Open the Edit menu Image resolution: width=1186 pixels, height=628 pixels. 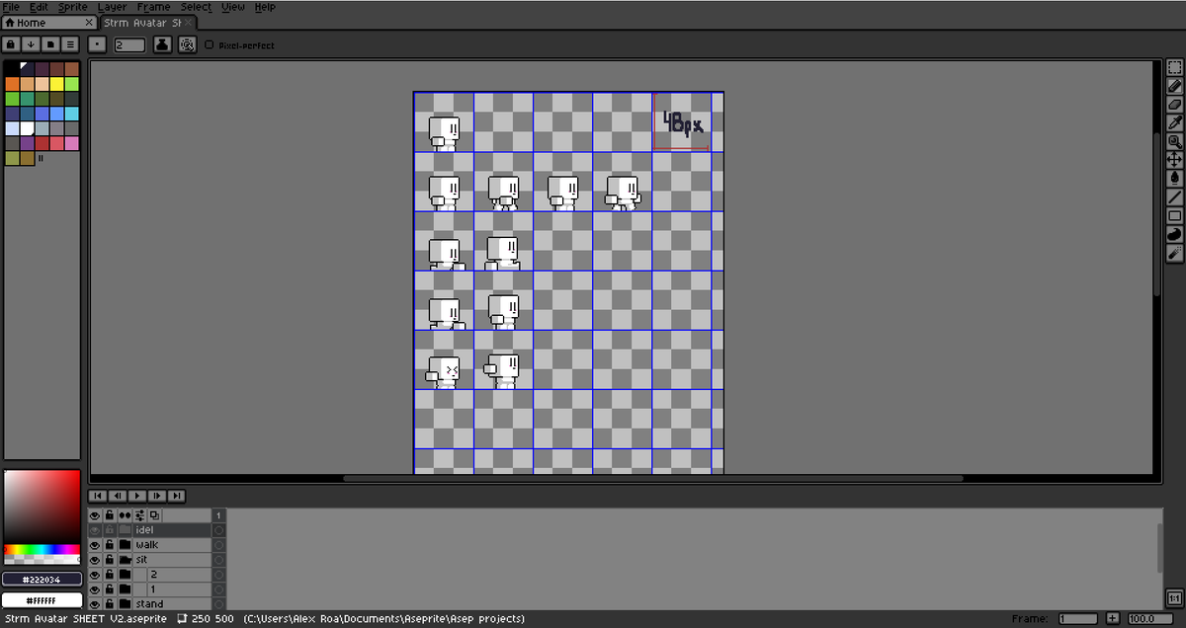click(x=39, y=7)
